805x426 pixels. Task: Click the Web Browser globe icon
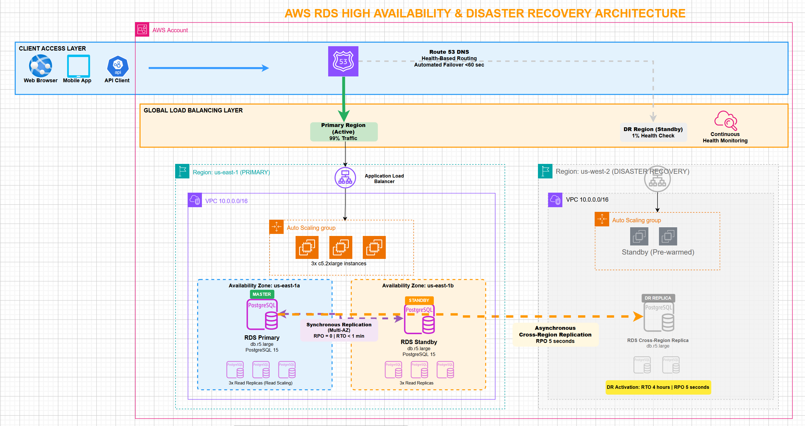coord(41,66)
